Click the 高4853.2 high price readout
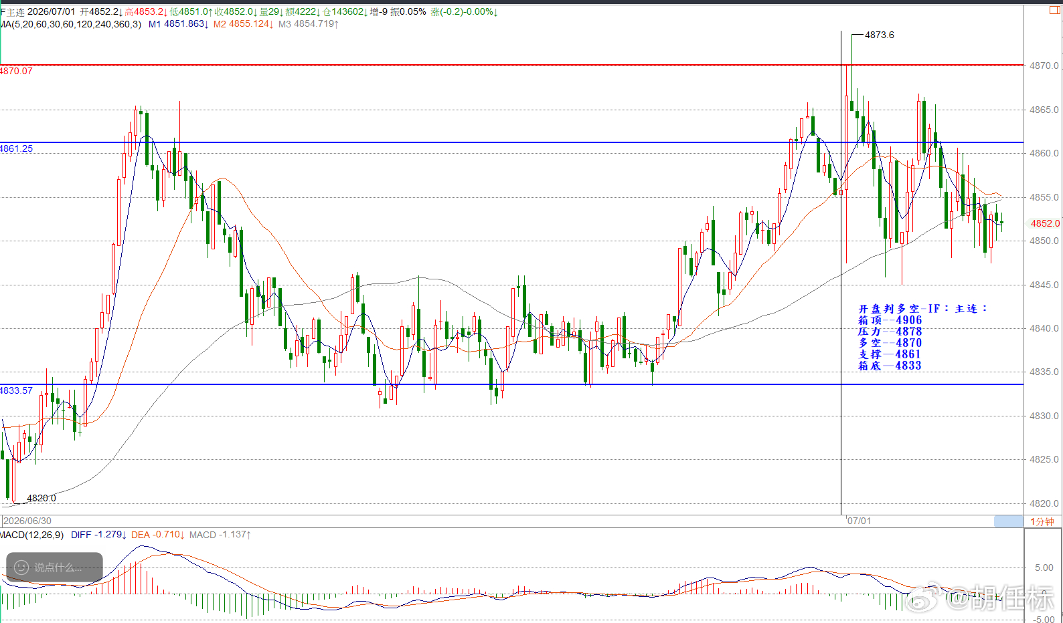The width and height of the screenshot is (1063, 623). click(146, 12)
